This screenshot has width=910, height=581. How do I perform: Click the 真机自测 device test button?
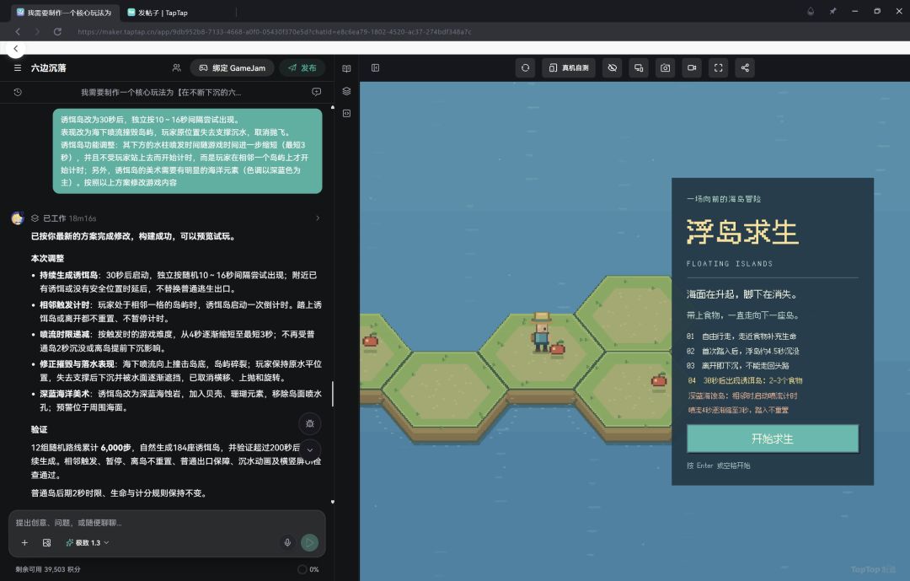tap(569, 68)
